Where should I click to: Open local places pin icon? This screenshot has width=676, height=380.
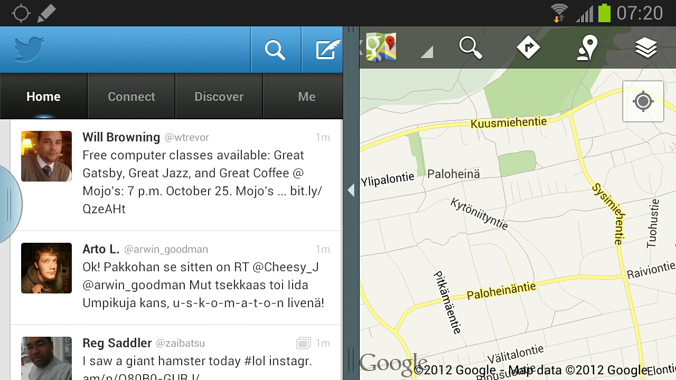tap(587, 48)
